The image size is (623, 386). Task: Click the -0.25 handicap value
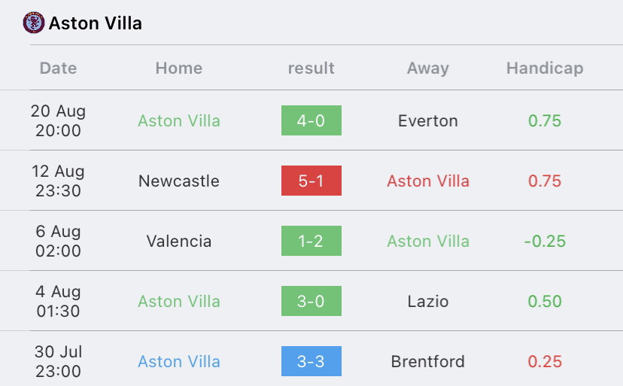(545, 241)
